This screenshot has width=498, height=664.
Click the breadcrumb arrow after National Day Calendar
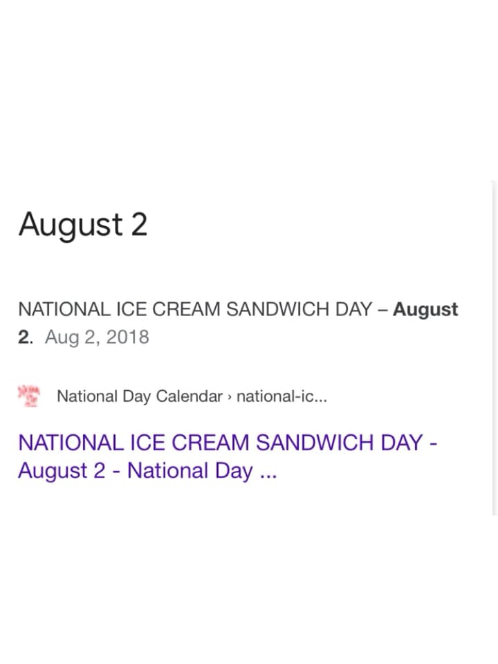tap(230, 397)
